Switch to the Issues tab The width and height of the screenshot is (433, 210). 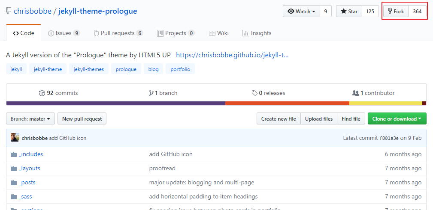pyautogui.click(x=64, y=33)
